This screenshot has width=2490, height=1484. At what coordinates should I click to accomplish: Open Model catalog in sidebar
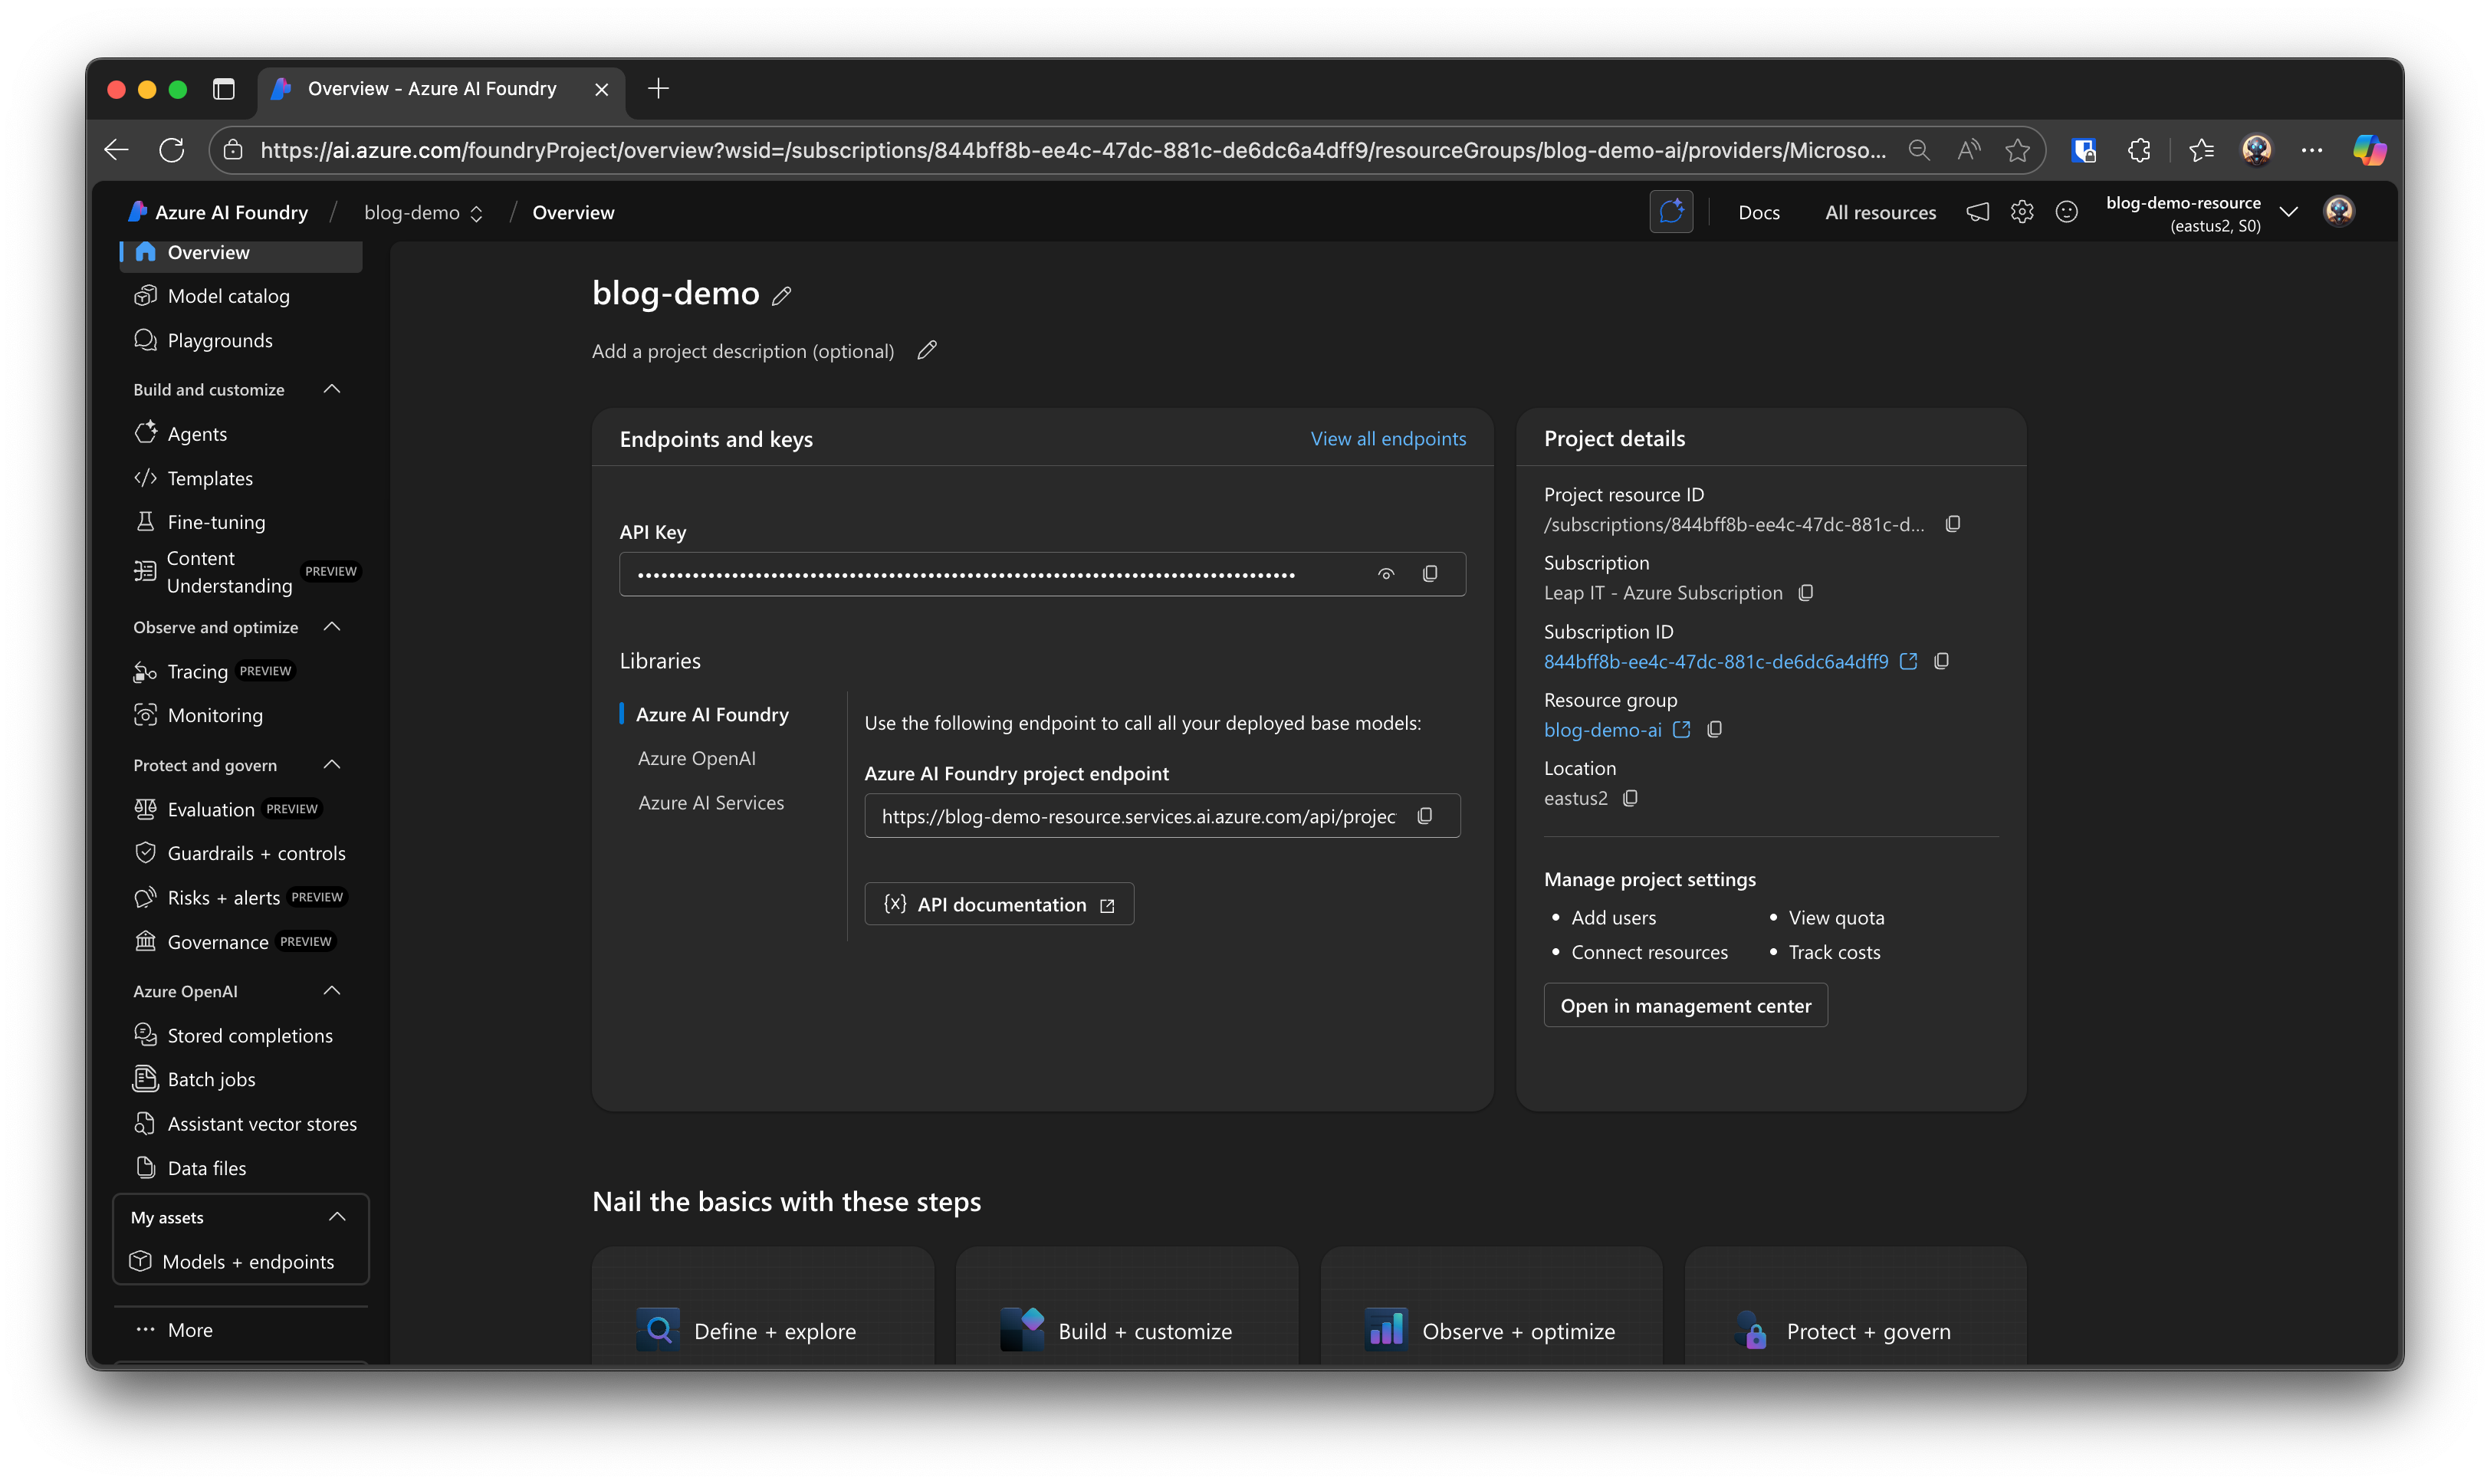[x=228, y=296]
